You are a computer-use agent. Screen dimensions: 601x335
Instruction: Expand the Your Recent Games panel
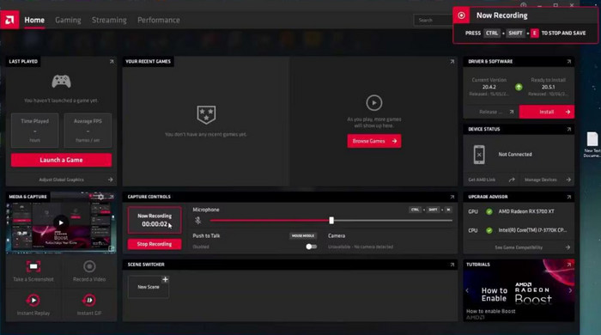tap(452, 61)
